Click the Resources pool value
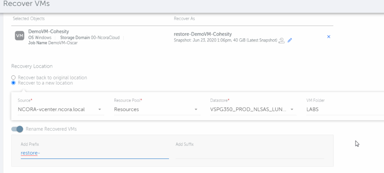The height and width of the screenshot is (173, 384). 126,109
